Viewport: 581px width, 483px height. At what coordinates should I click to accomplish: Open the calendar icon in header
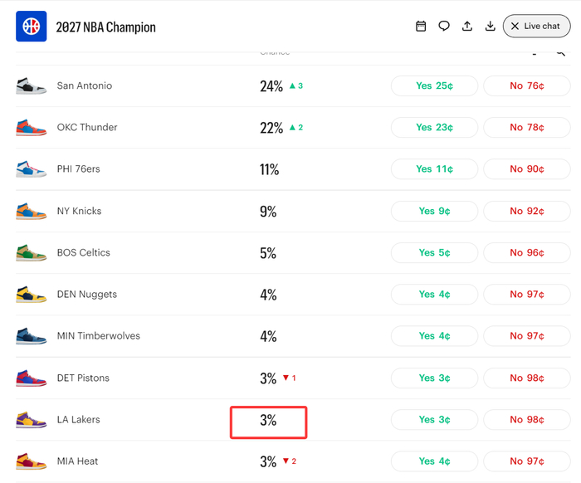tap(421, 26)
